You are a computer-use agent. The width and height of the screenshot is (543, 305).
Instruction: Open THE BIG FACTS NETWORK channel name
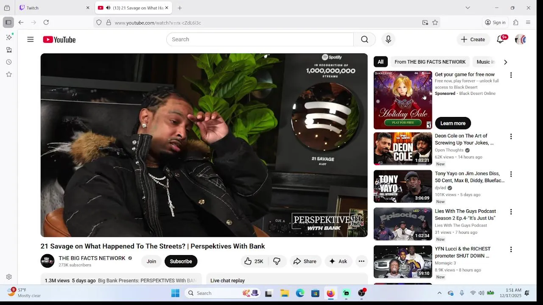92,258
